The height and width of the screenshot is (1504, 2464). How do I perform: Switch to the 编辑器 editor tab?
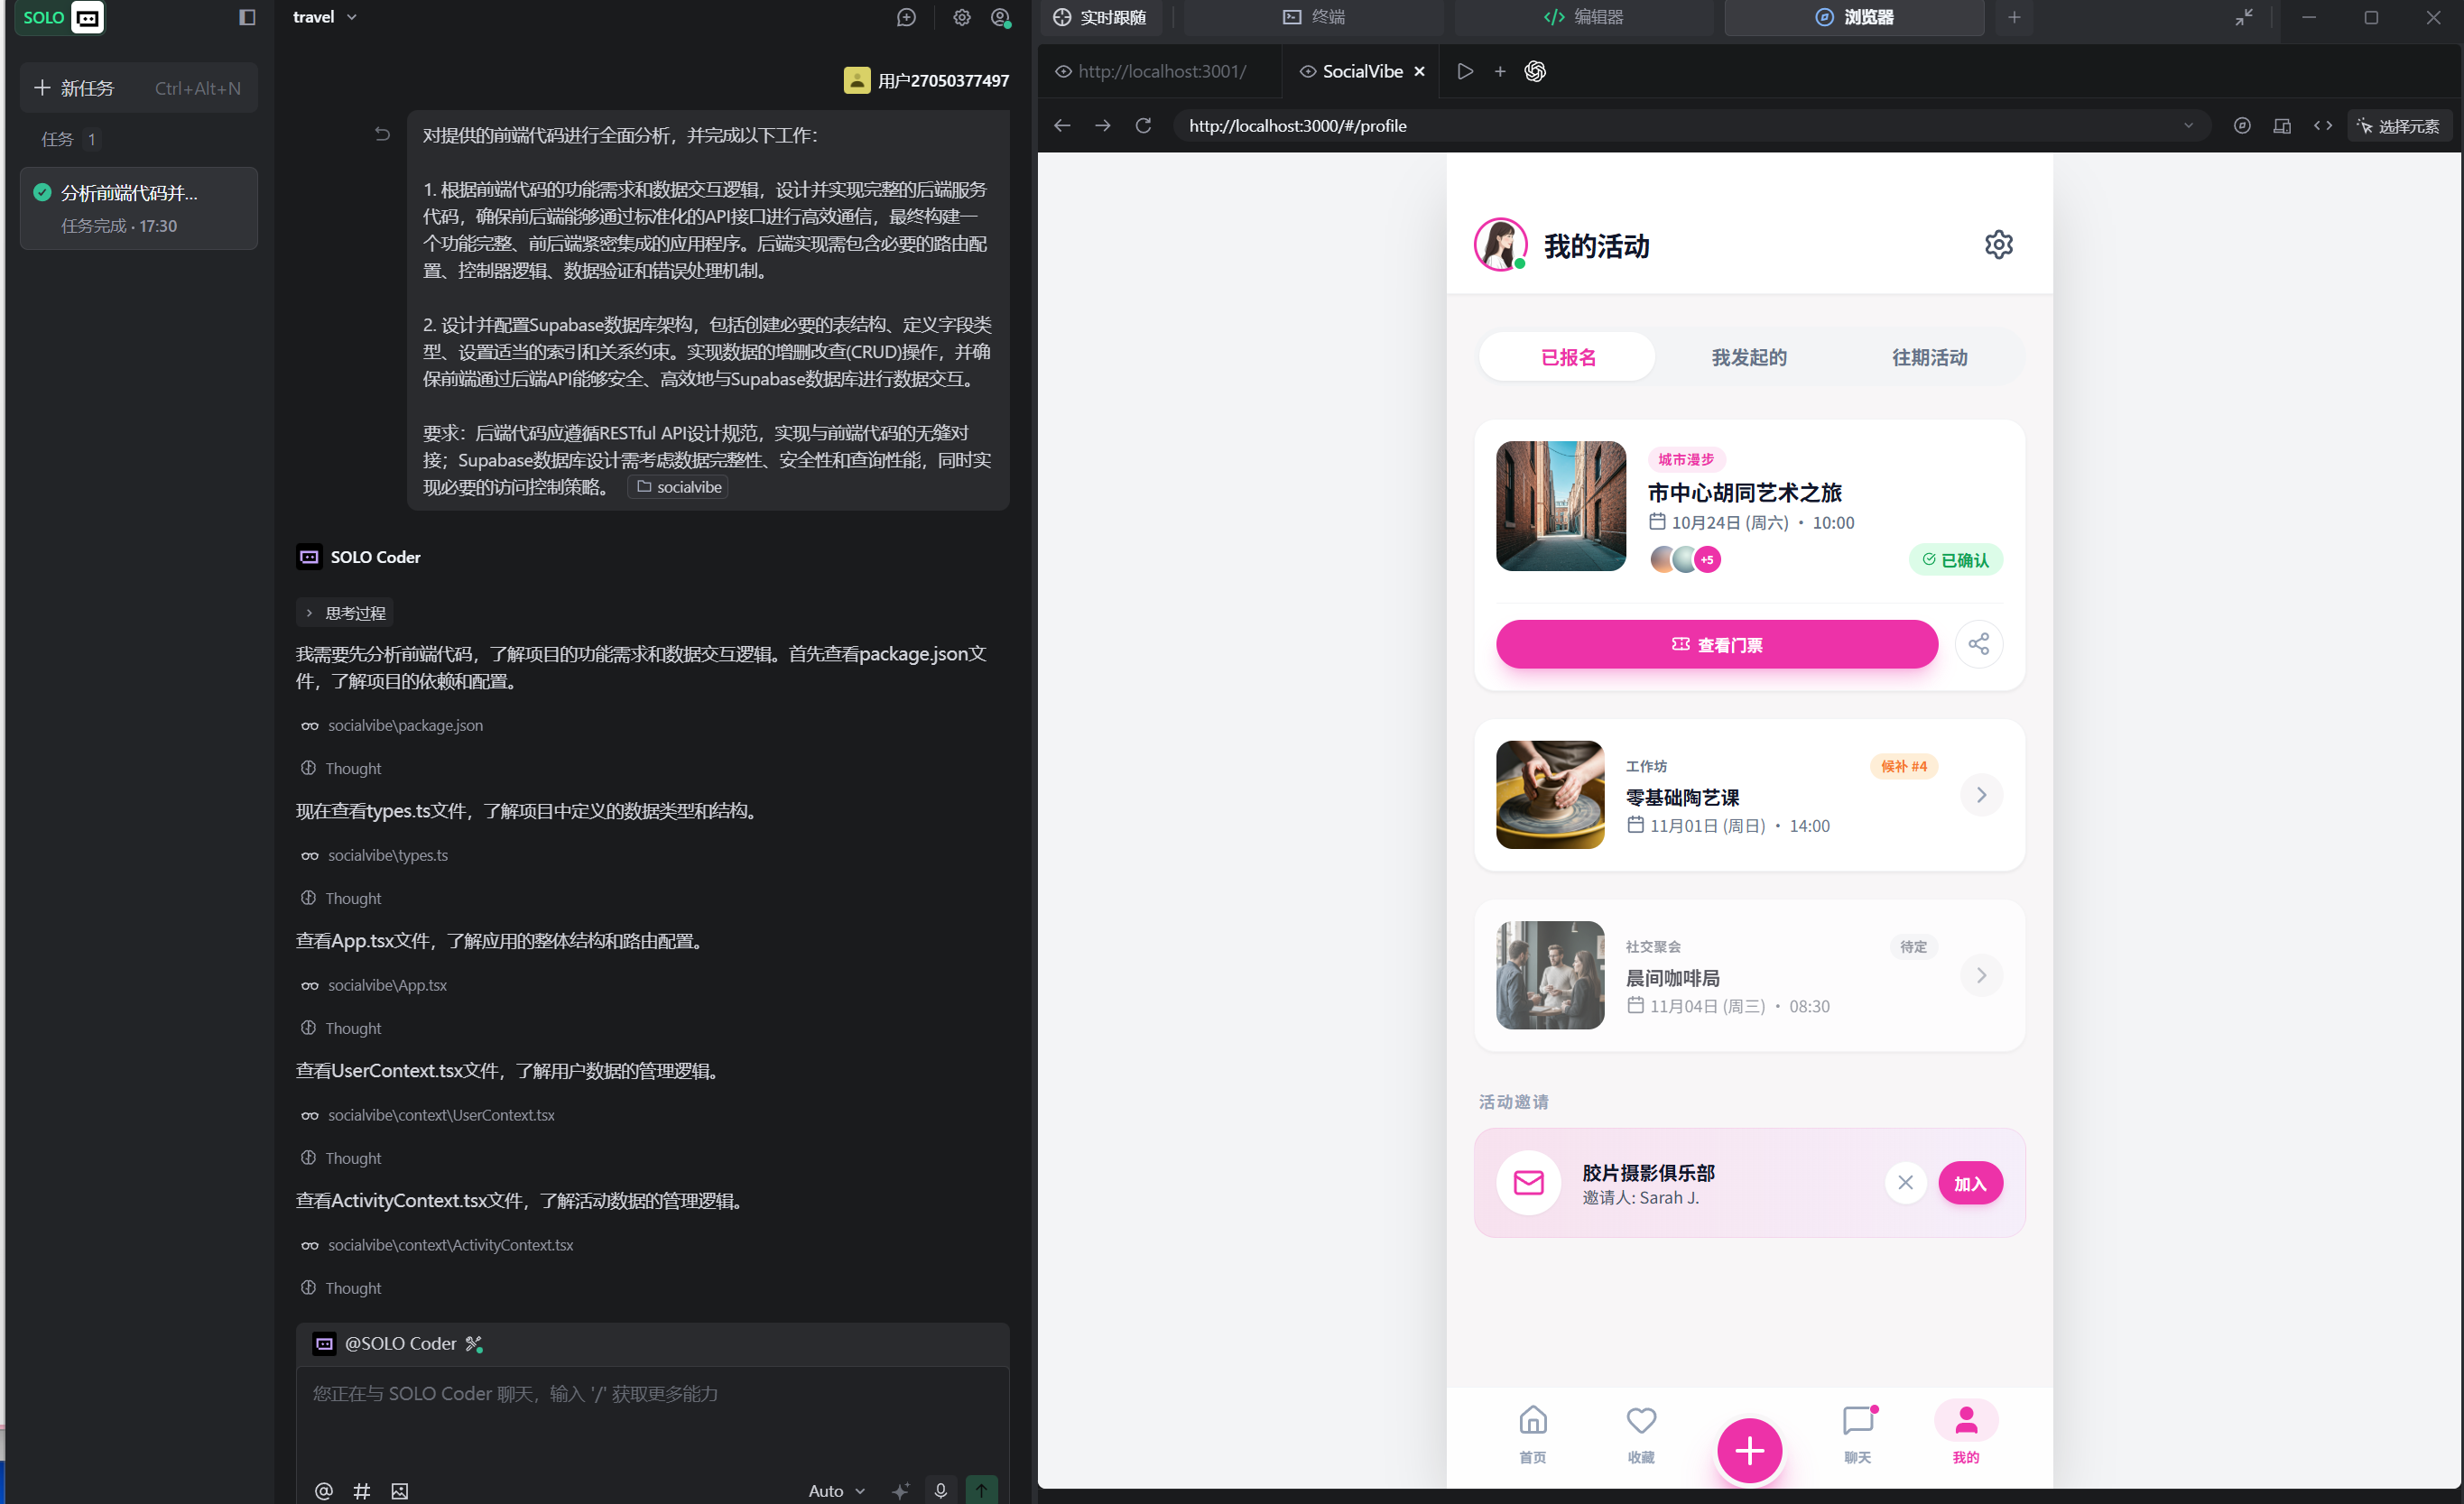point(1584,17)
